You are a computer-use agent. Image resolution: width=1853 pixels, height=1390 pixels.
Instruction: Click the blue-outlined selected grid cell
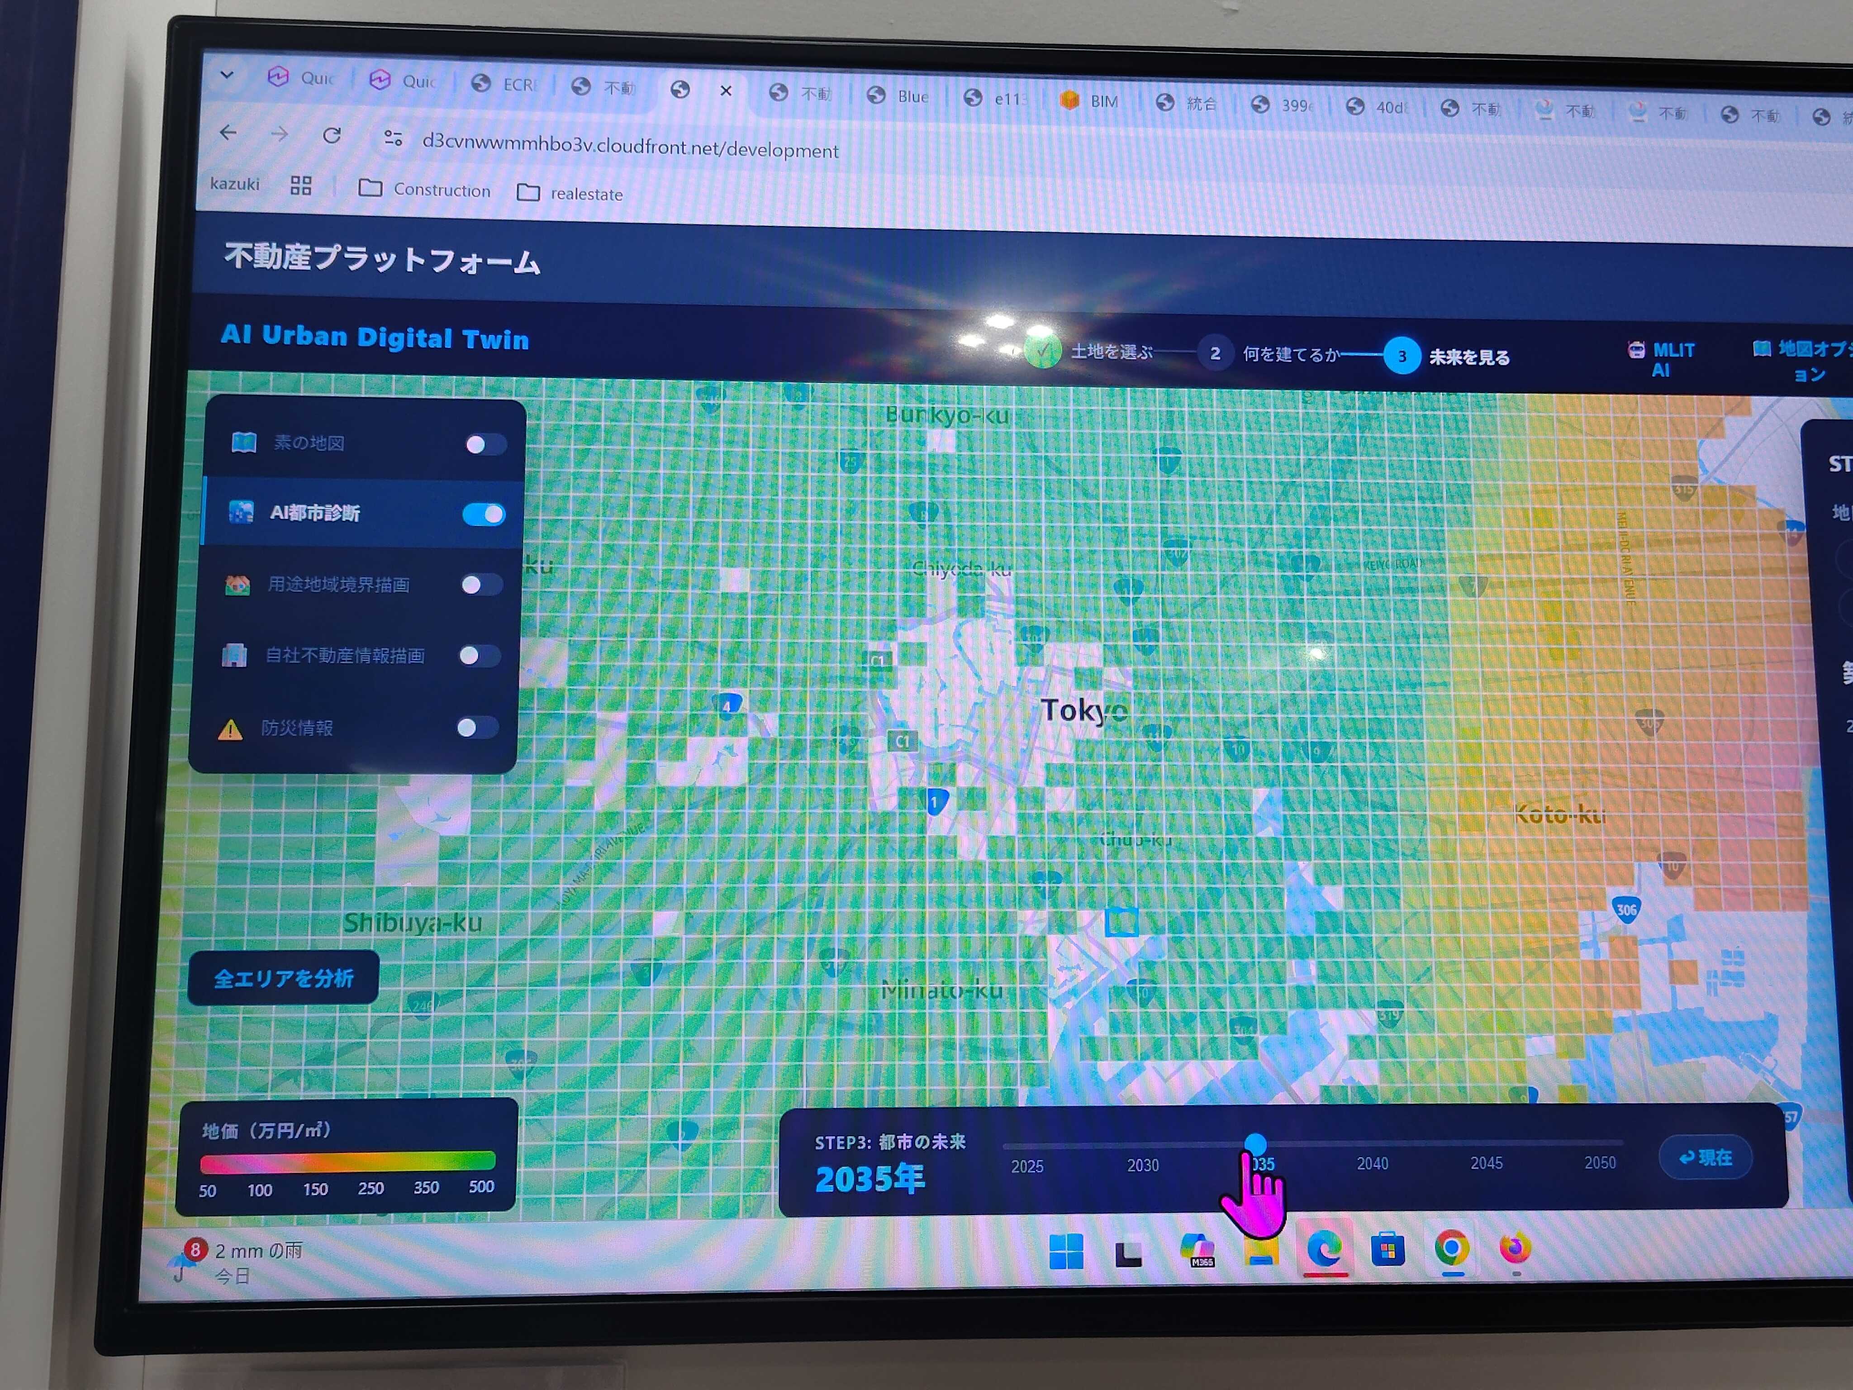pos(1121,922)
